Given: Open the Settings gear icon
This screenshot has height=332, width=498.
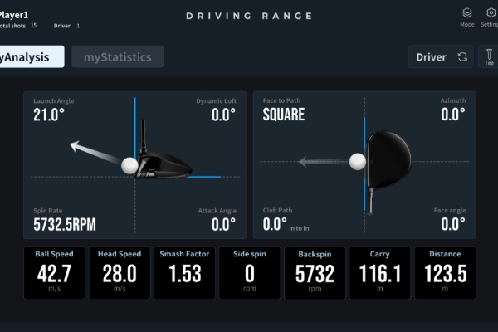Looking at the screenshot, I should coord(491,13).
